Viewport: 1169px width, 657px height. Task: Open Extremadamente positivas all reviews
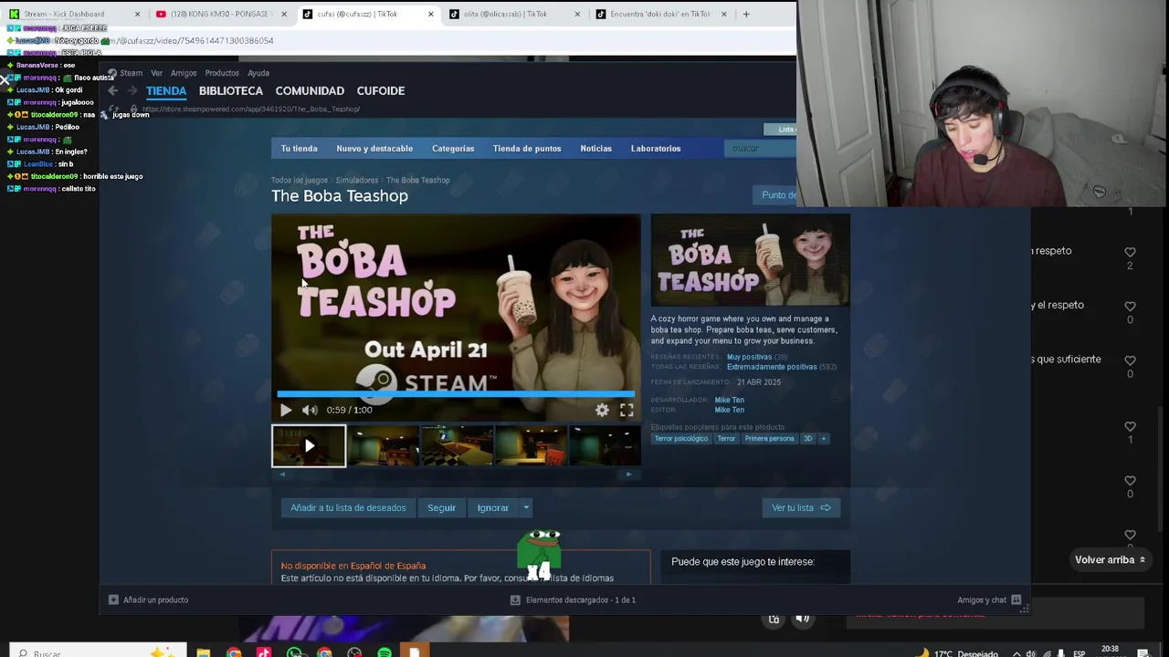pyautogui.click(x=772, y=367)
